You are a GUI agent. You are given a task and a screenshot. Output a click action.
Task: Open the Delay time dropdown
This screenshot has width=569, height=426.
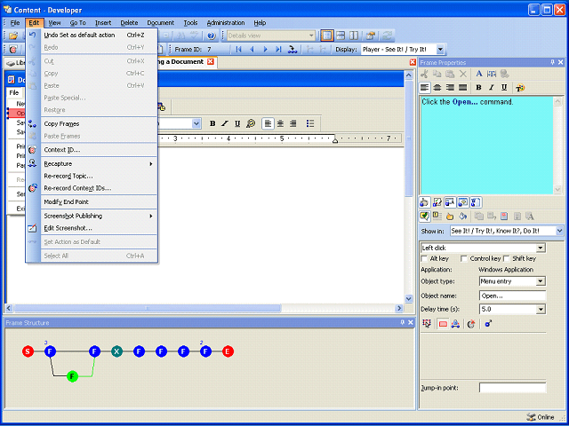coord(541,310)
